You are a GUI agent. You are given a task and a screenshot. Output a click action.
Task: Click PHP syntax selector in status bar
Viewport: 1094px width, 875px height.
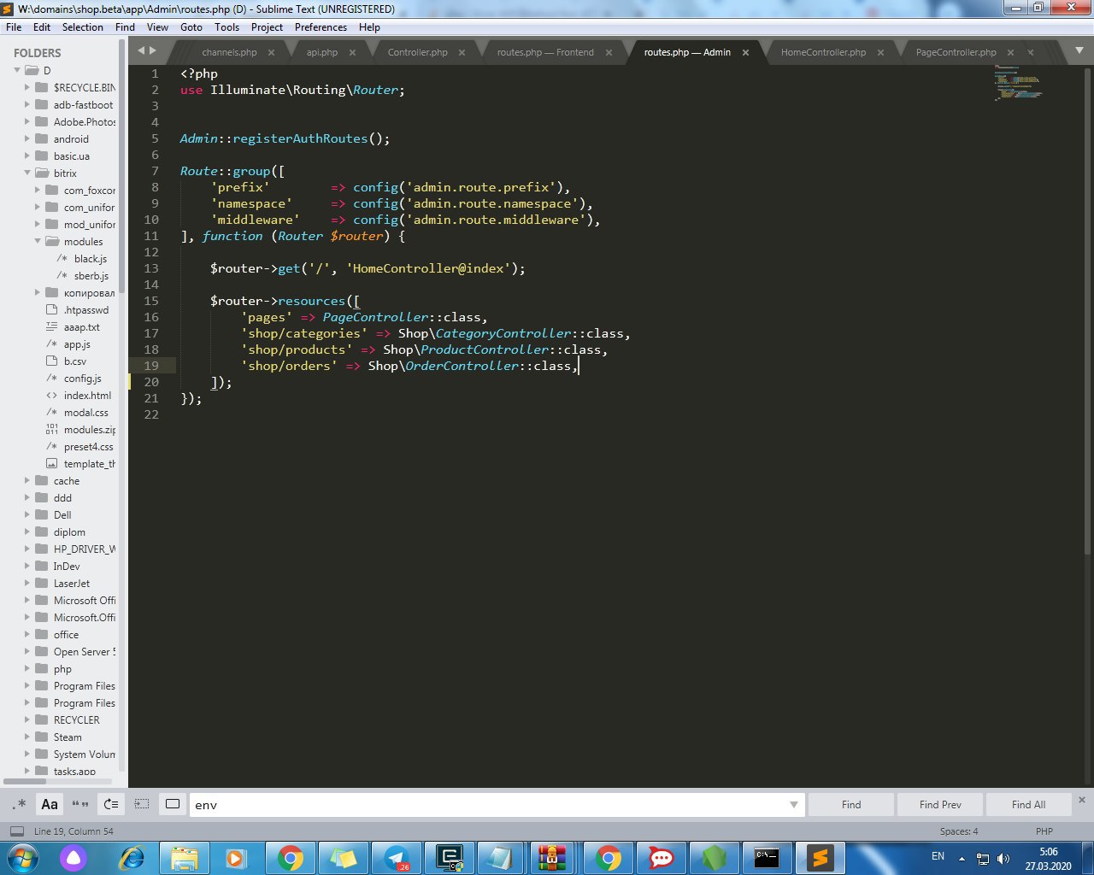(1044, 831)
